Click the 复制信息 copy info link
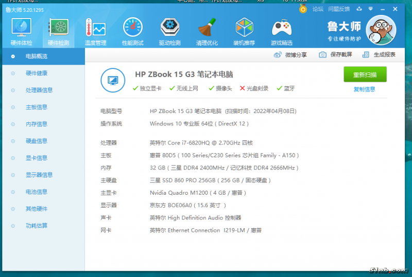Screen dimensions: 412x277 [x=364, y=89]
